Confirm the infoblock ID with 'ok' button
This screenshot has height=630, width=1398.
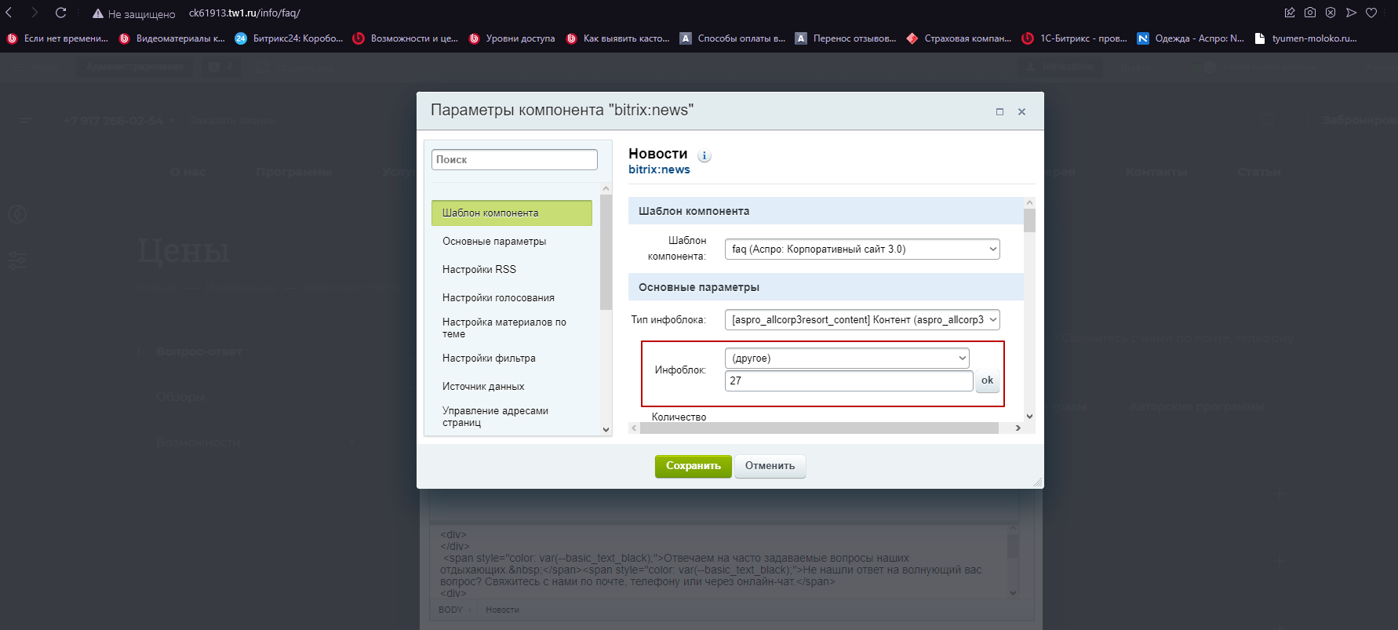click(987, 381)
